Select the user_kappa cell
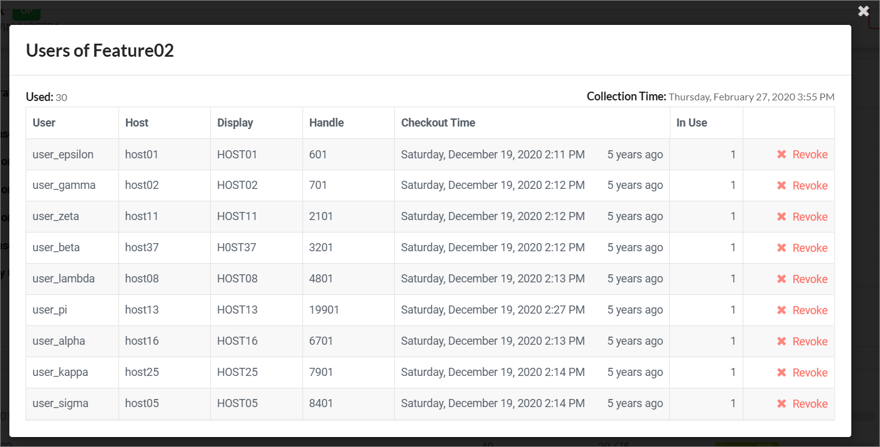Screen dimensions: 880x447 tap(72, 373)
